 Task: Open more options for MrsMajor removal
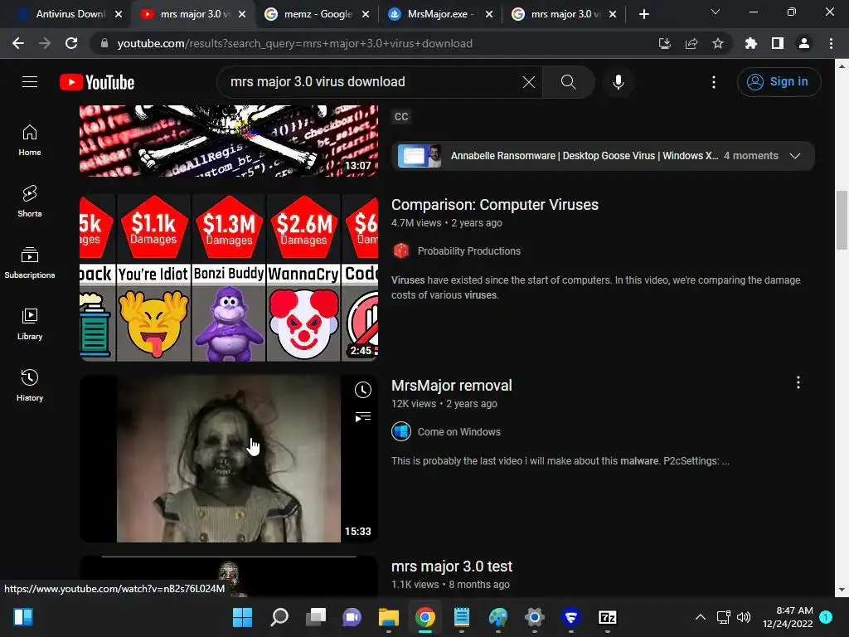(x=798, y=383)
